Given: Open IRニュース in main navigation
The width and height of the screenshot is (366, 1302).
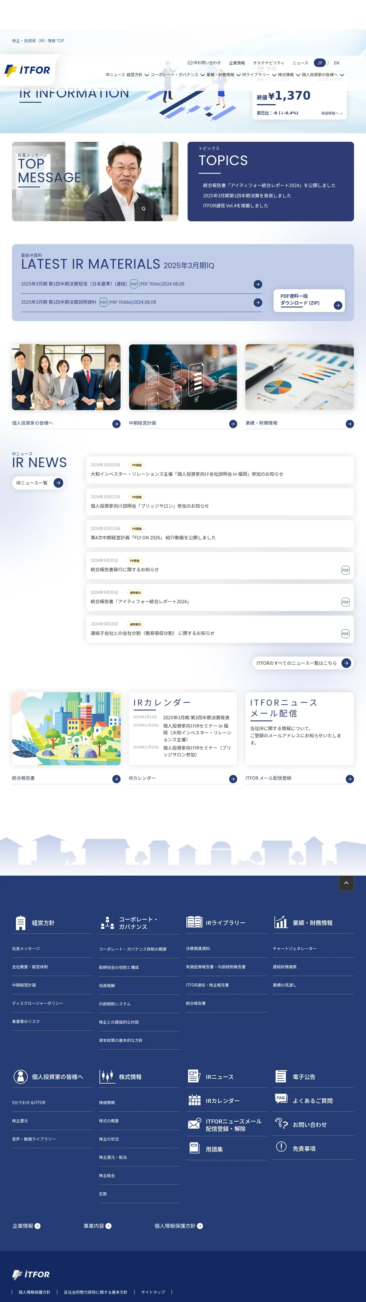Looking at the screenshot, I should [x=115, y=75].
